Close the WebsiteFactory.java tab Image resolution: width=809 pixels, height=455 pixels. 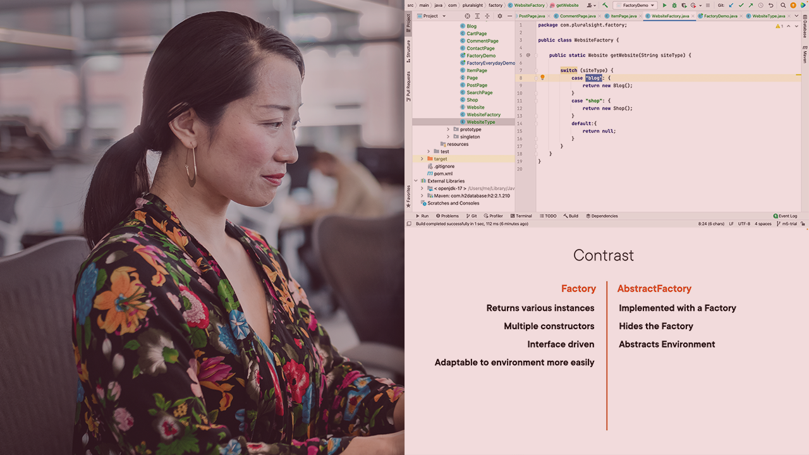click(x=693, y=16)
